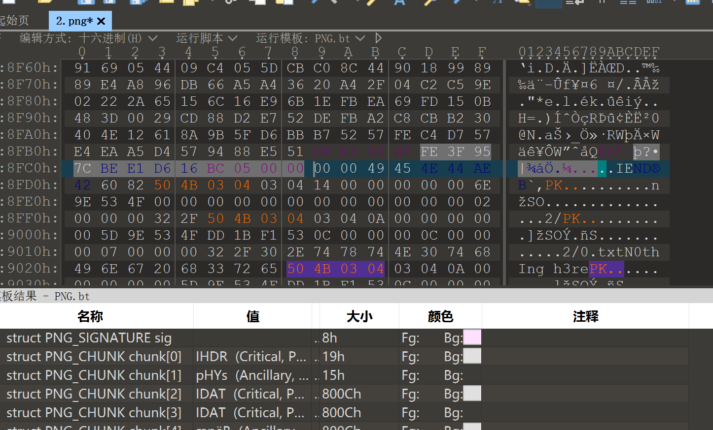This screenshot has height=430, width=713.
Task: Click the 9020h address label
Action: 33,269
